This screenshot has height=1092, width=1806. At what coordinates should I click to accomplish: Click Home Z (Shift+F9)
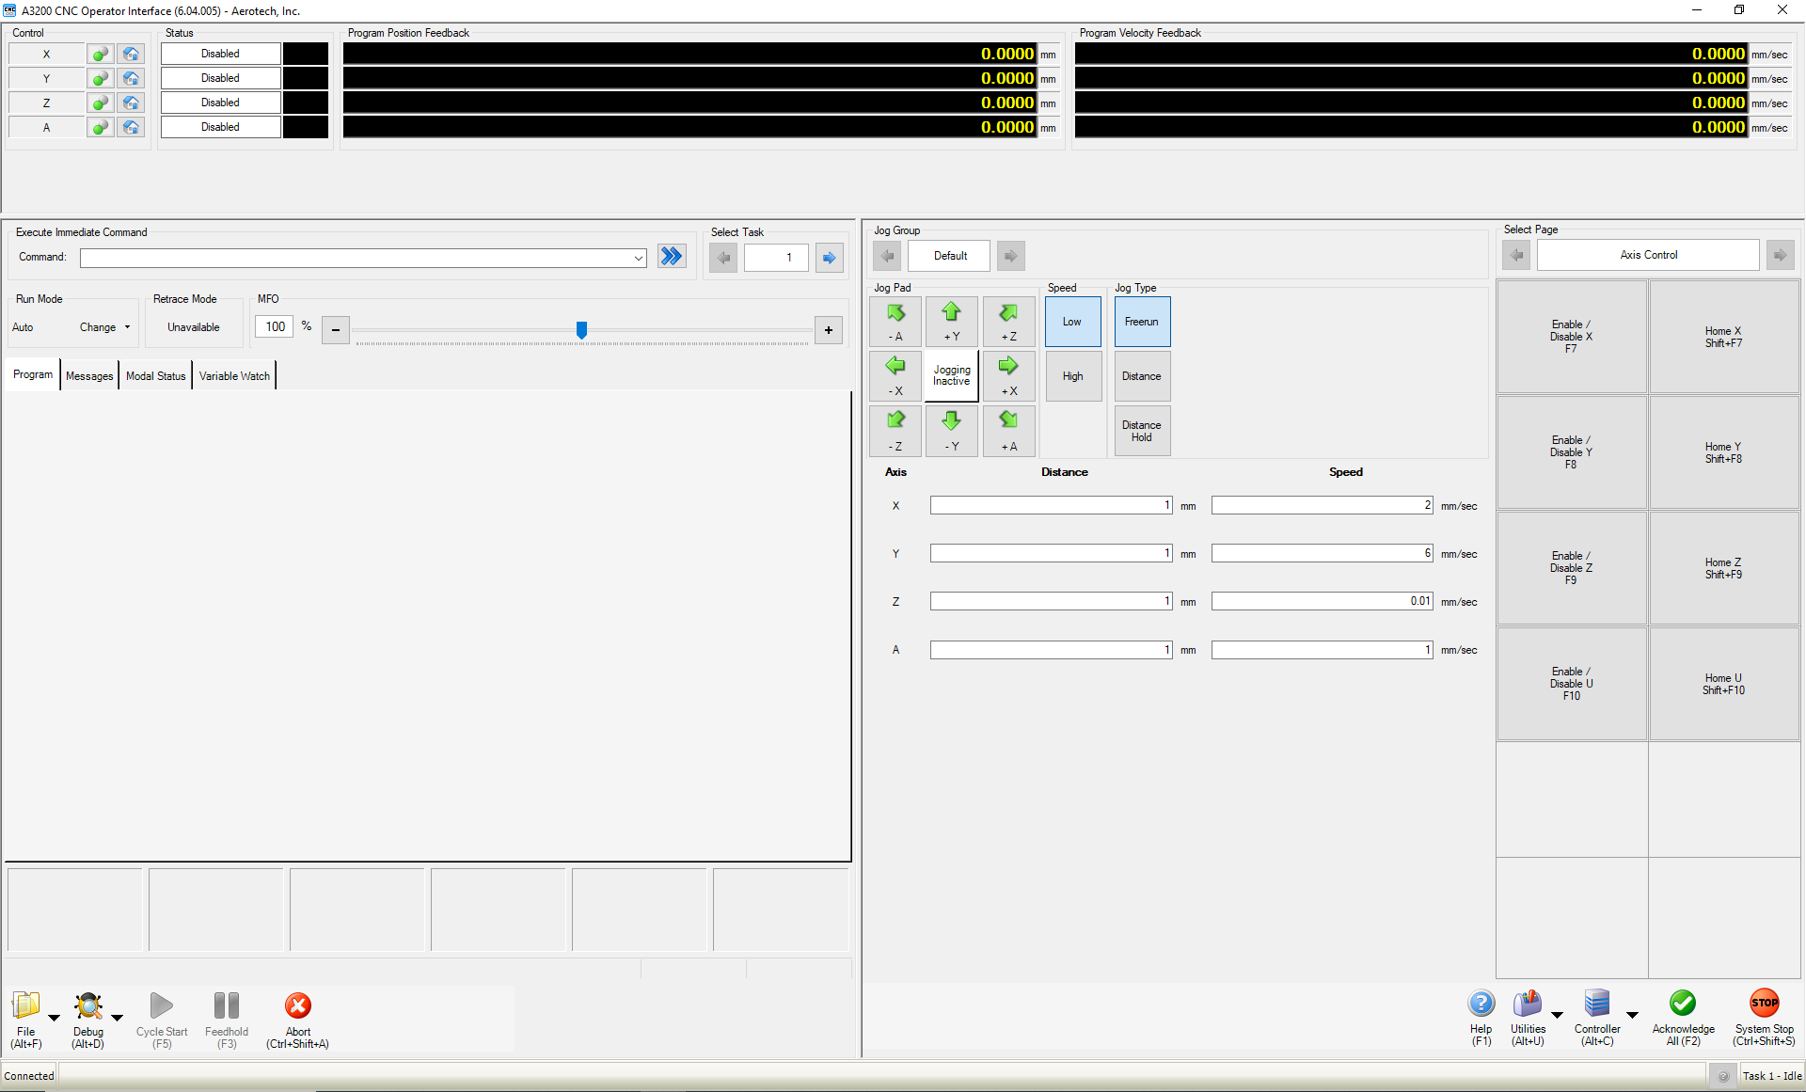pyautogui.click(x=1724, y=568)
